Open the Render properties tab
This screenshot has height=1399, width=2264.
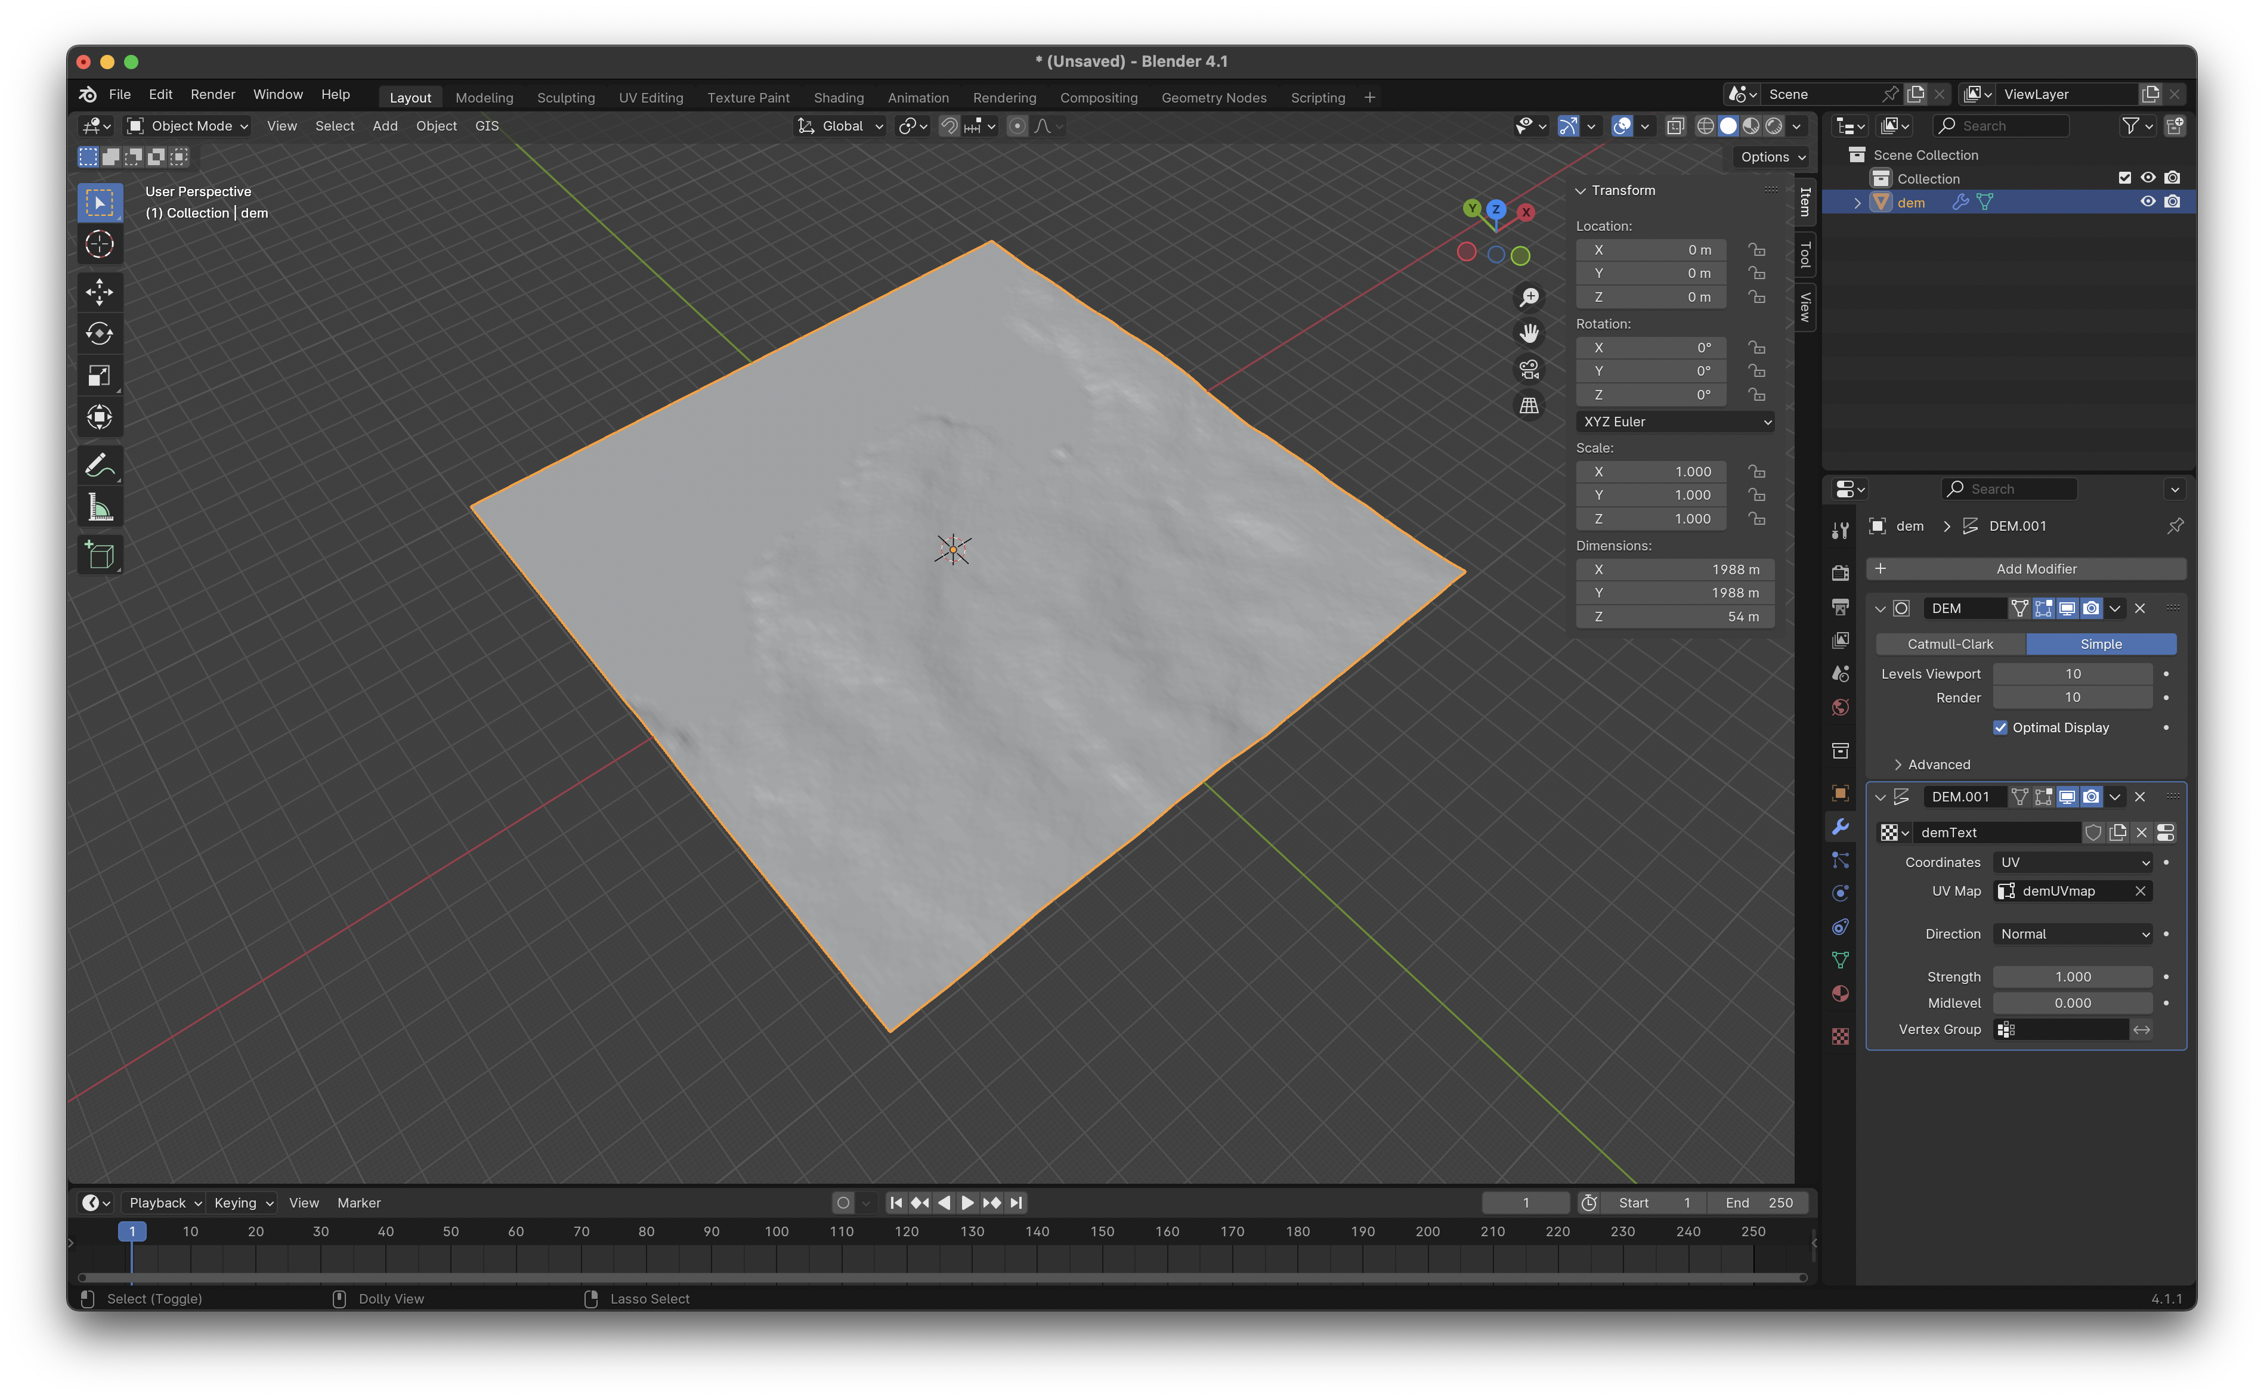(1841, 572)
